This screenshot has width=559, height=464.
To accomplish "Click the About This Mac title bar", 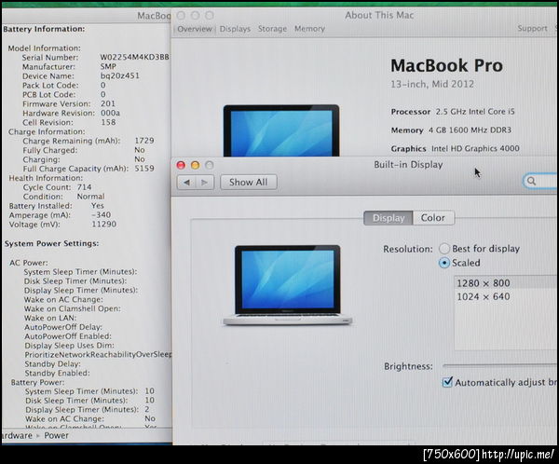I will pyautogui.click(x=379, y=15).
